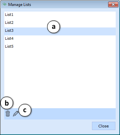Pick the List5 item
Viewport: 120px width, 135px height.
pos(60,46)
